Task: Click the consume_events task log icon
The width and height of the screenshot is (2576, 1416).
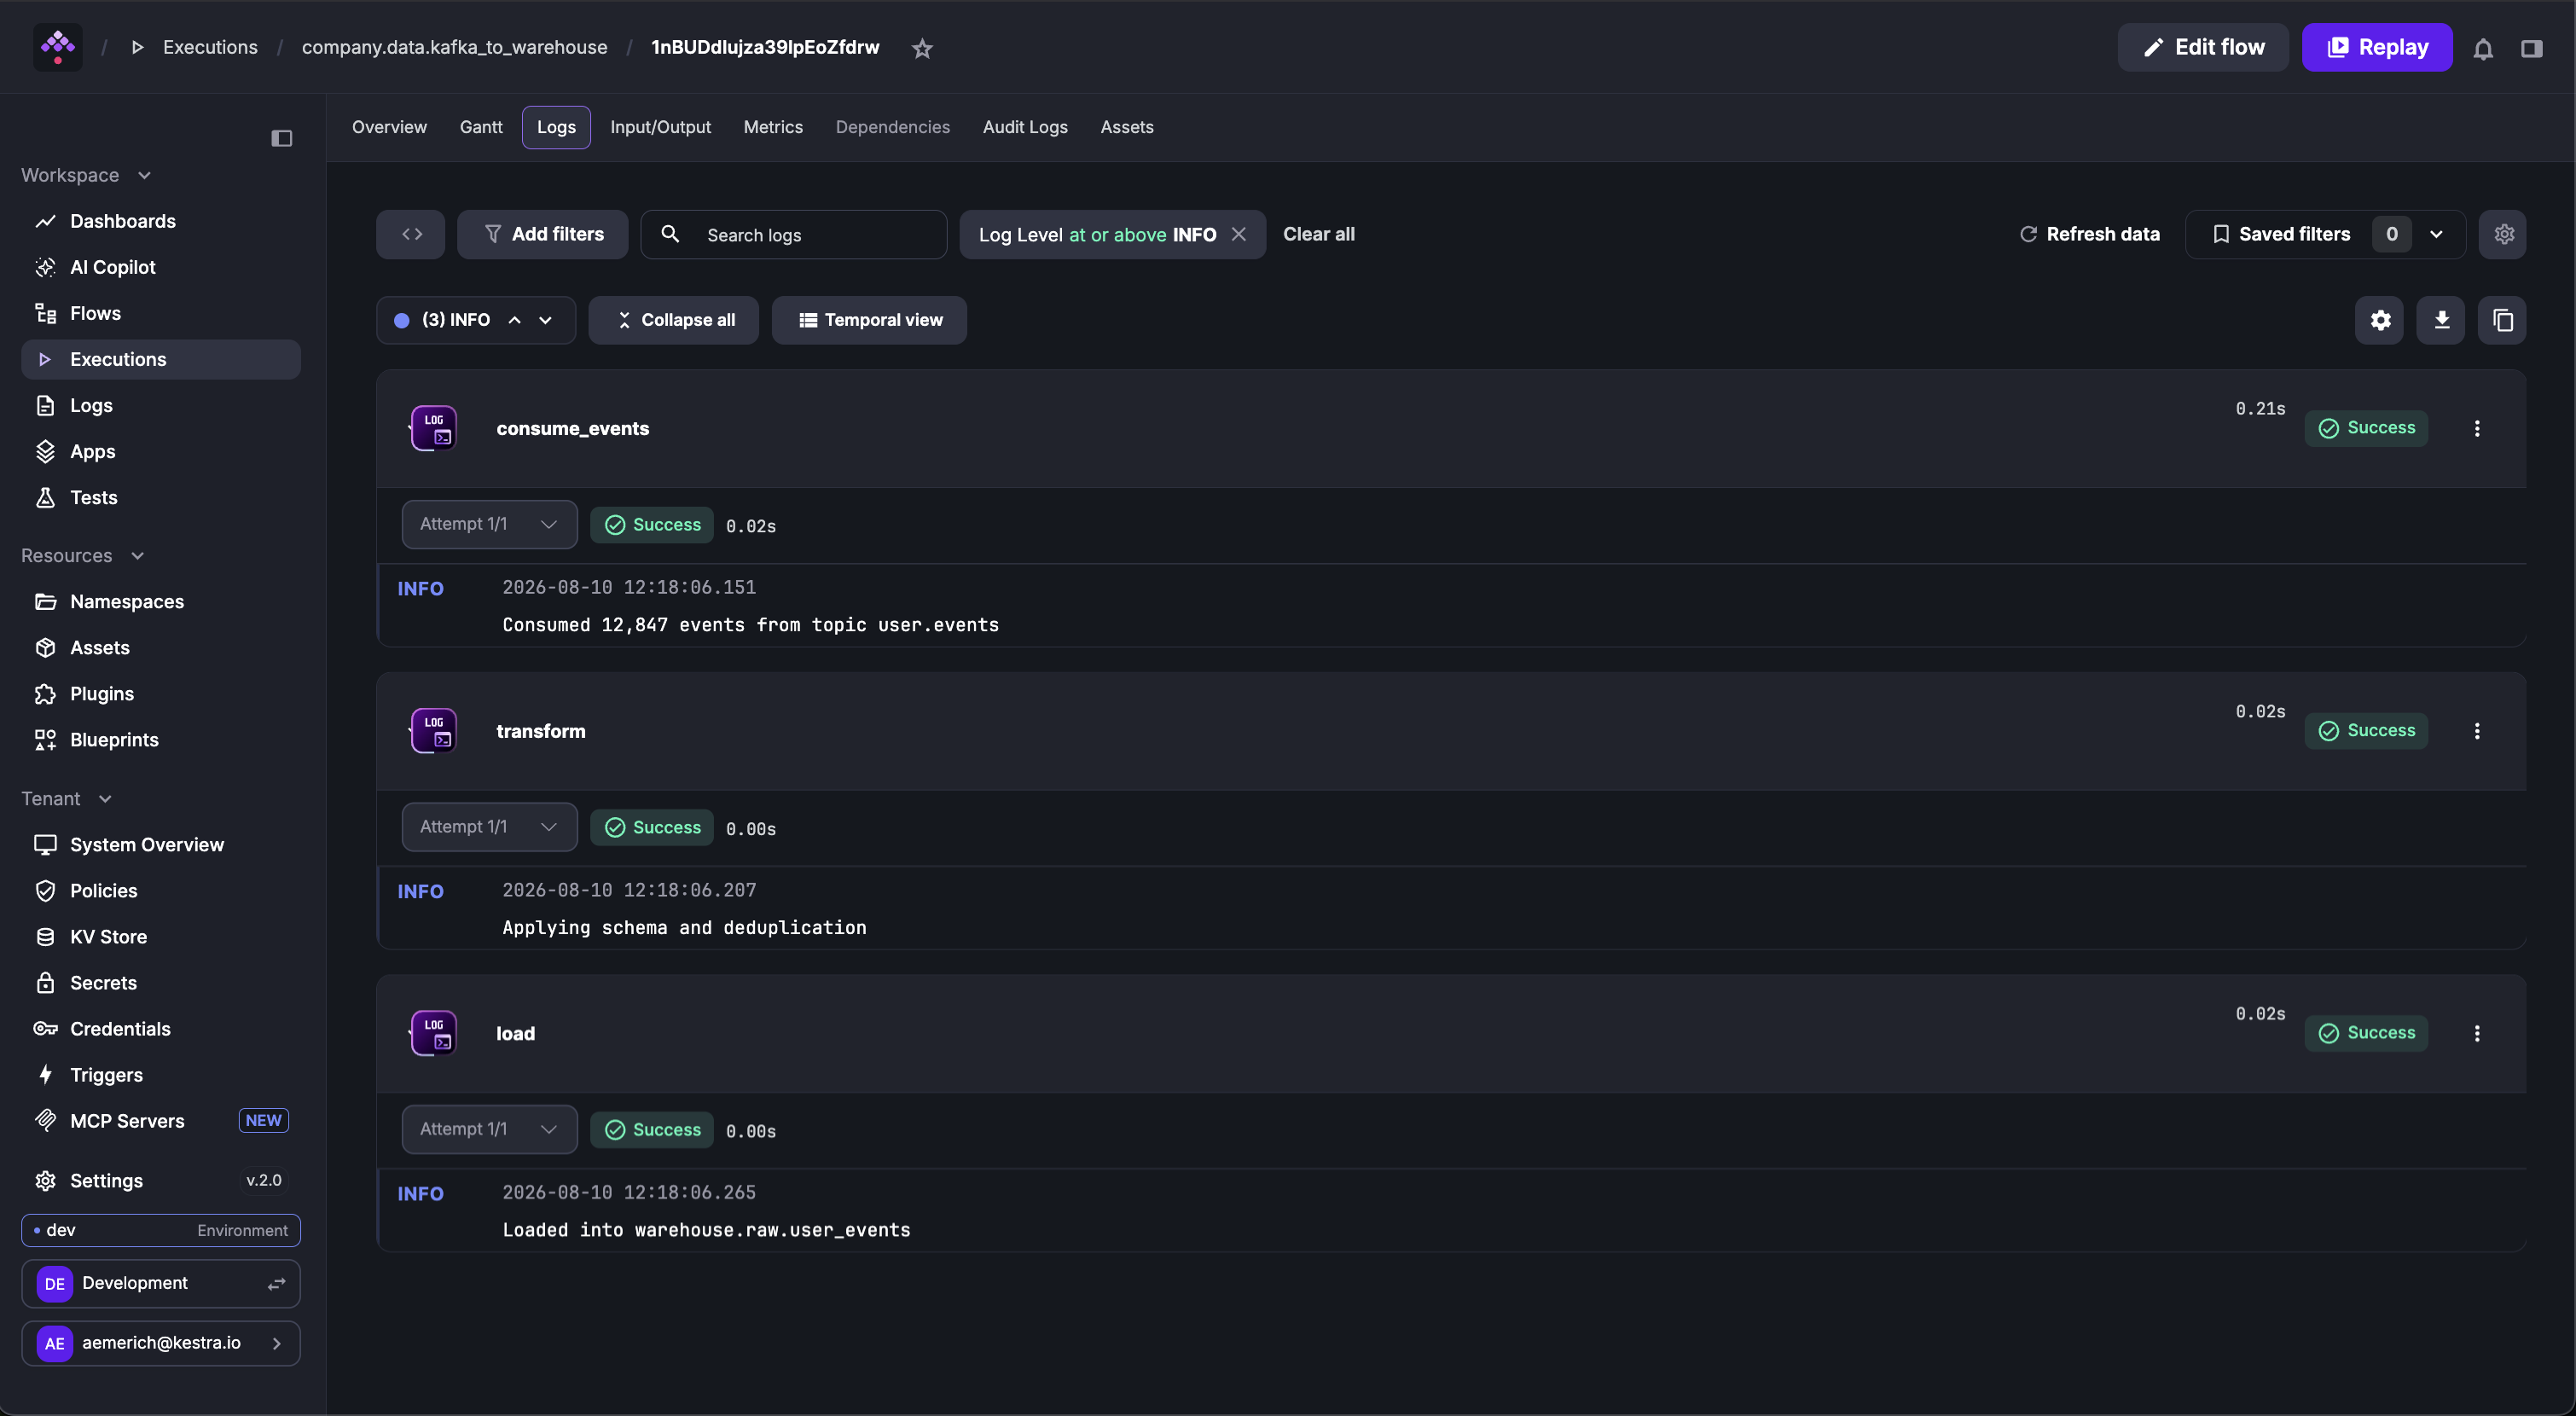Action: tap(434, 428)
